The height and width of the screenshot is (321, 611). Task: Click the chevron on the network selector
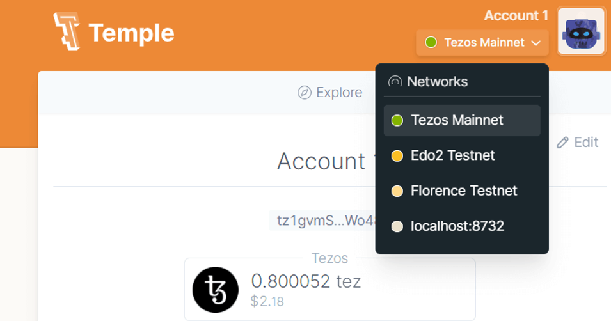(536, 43)
